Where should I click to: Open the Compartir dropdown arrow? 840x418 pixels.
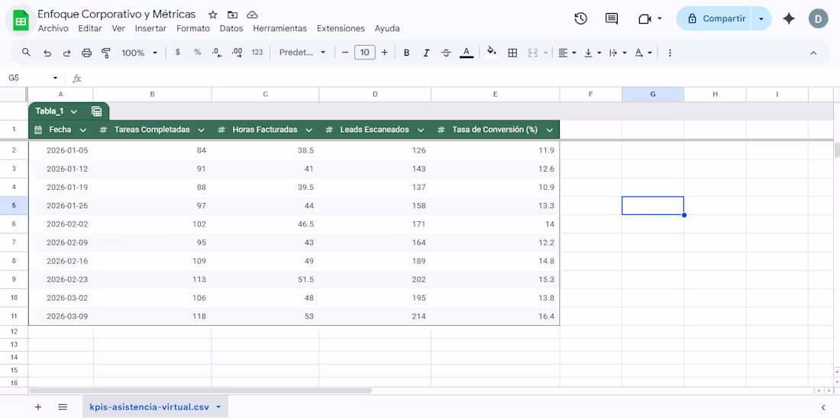[x=761, y=19]
